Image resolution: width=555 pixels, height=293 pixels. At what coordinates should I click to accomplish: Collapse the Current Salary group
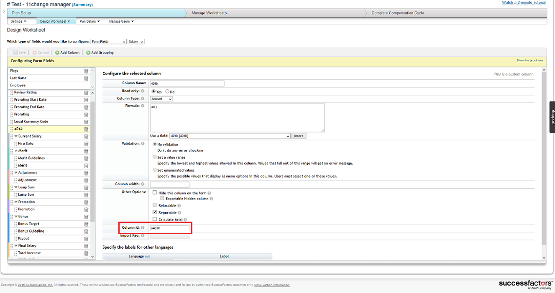16,136
